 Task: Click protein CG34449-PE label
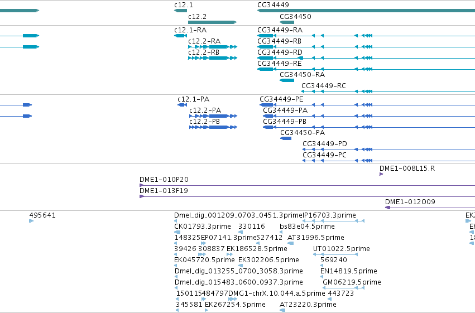[281, 99]
